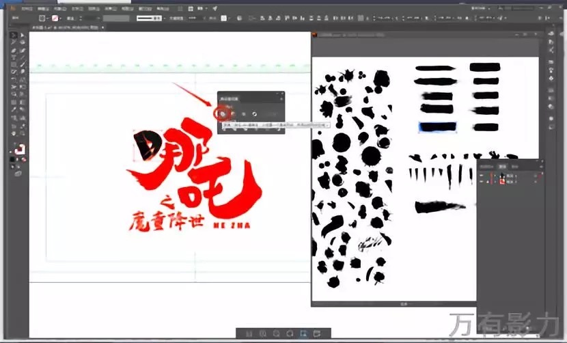This screenshot has width=567, height=343.
Task: Toggle visibility of the top layer
Action: coord(482,176)
